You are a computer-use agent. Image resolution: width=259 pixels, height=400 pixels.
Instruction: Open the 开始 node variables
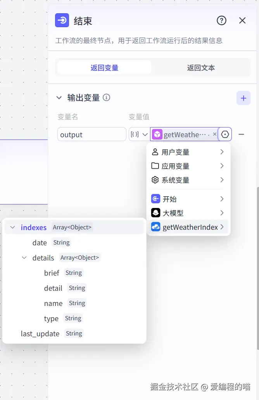click(x=188, y=199)
